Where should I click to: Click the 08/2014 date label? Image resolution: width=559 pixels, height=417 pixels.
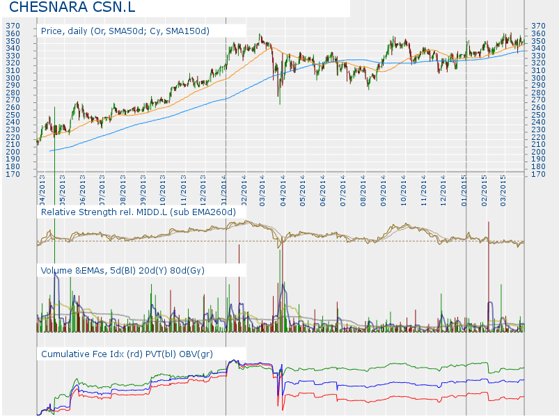coord(363,190)
